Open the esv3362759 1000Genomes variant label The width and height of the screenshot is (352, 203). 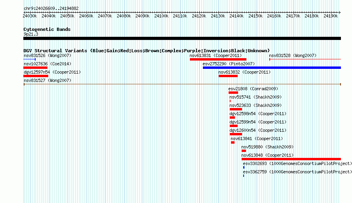(297, 172)
